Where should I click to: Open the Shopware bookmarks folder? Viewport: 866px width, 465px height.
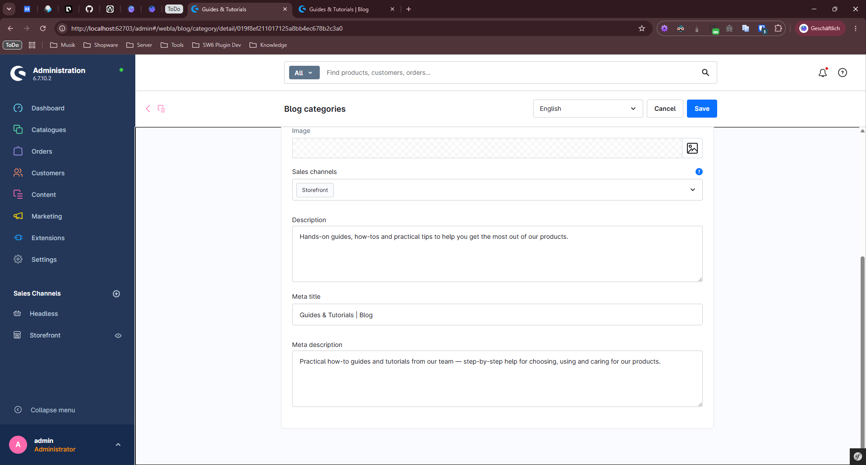tap(101, 45)
